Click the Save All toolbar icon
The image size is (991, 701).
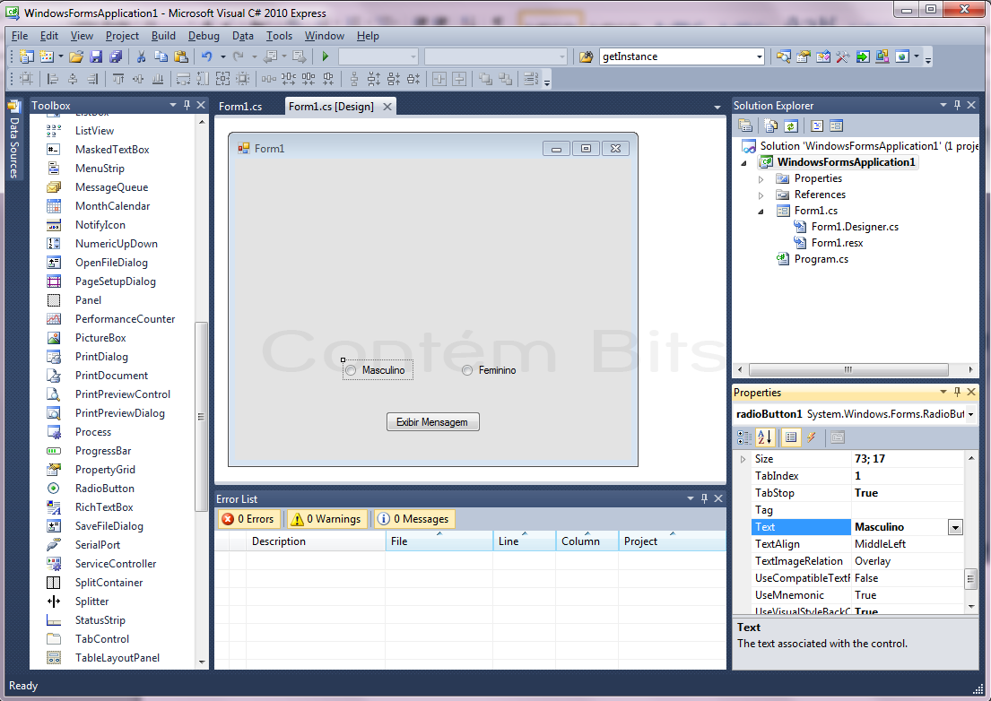point(116,56)
